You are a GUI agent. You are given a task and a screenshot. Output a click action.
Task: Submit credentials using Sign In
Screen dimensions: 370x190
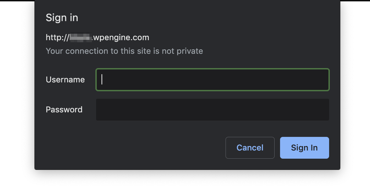304,148
